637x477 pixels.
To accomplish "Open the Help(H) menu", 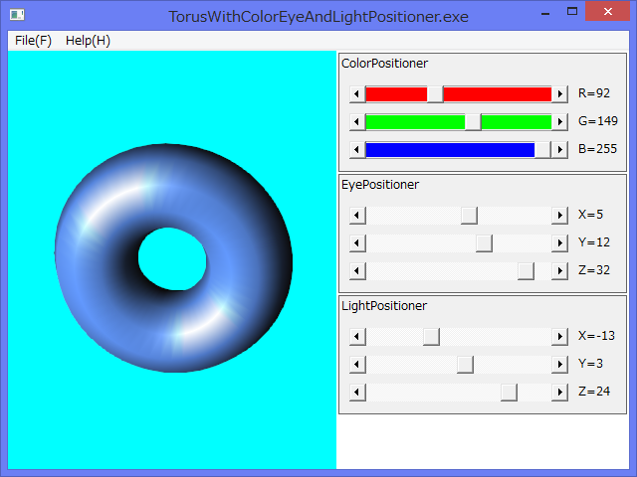I will tap(88, 41).
